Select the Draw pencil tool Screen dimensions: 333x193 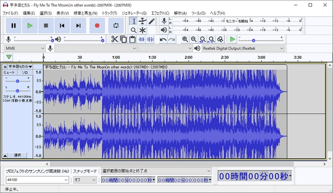point(152,21)
